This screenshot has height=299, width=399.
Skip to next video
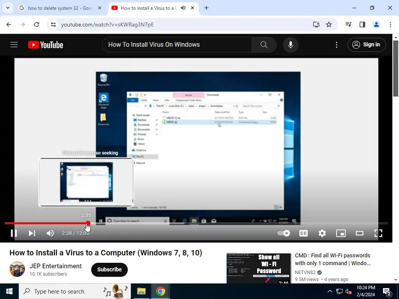pyautogui.click(x=32, y=233)
